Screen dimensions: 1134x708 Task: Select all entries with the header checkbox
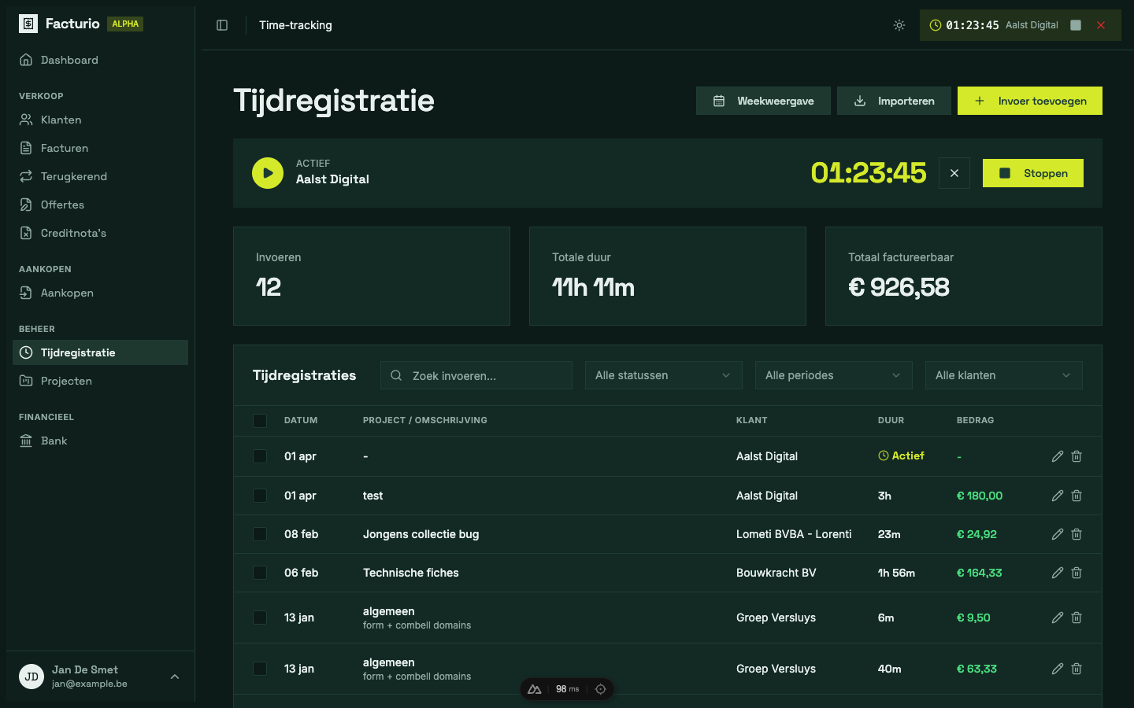tap(260, 421)
